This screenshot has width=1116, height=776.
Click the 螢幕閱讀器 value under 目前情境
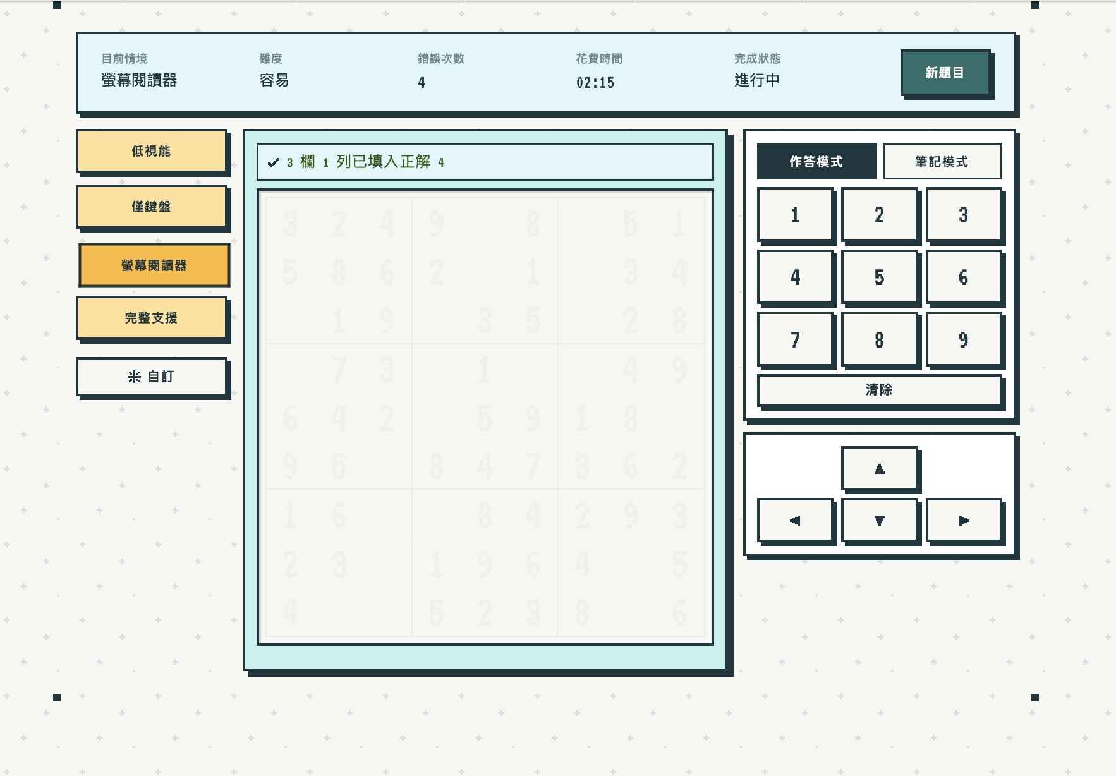[x=139, y=80]
